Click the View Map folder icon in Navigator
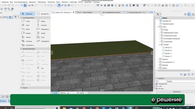195x109 pixels. (189, 14)
